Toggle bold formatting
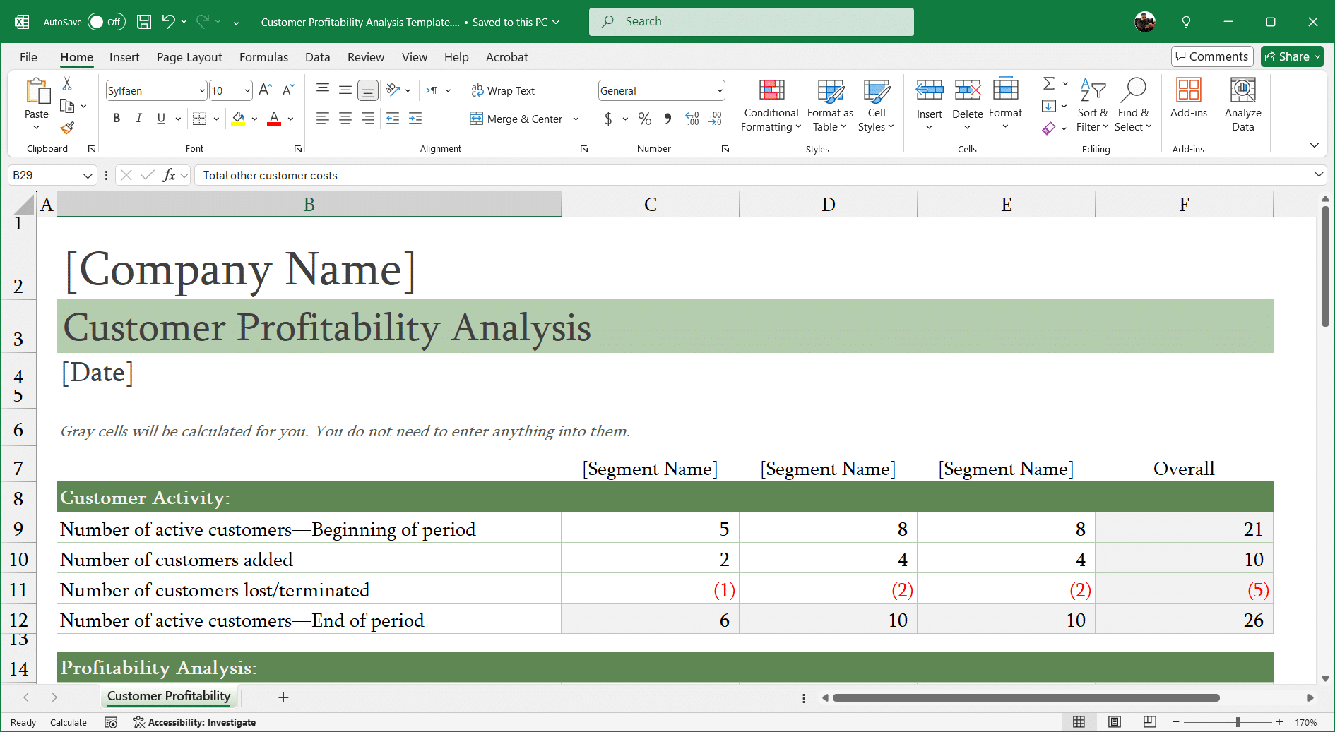Viewport: 1335px width, 732px height. pyautogui.click(x=117, y=118)
